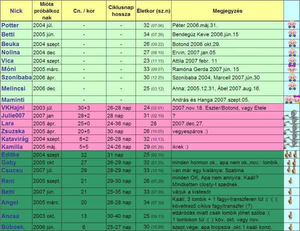Viewport: 300px width, 231px height.
Task: Open the VKHajni nickname link
Action: pos(12,108)
